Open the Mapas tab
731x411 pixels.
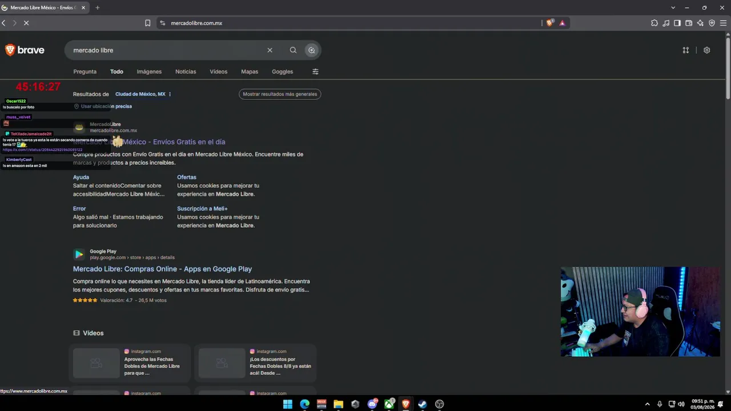point(250,71)
